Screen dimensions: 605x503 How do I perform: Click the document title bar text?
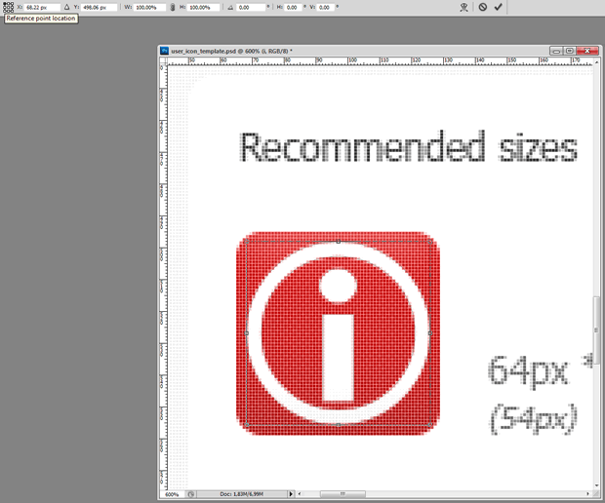[x=231, y=51]
